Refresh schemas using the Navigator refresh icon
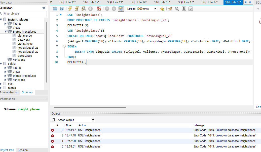Screen dimensions: 261x152 (x=44, y=8)
